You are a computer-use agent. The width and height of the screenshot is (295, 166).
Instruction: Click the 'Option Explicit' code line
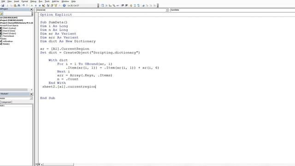click(x=56, y=15)
